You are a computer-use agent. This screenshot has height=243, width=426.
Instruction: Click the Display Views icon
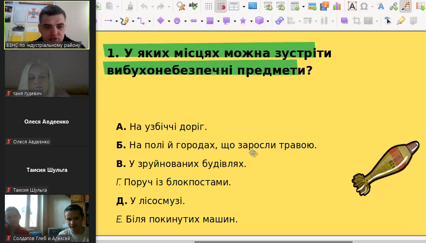[x=234, y=6]
